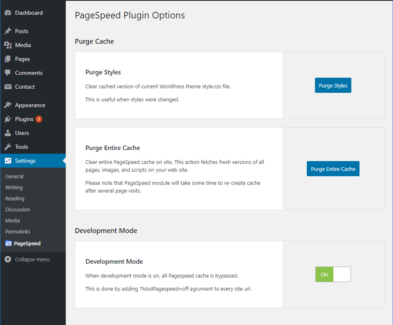Switch to the Permalinks settings
Screen dimensions: 393x325
pyautogui.click(x=18, y=231)
